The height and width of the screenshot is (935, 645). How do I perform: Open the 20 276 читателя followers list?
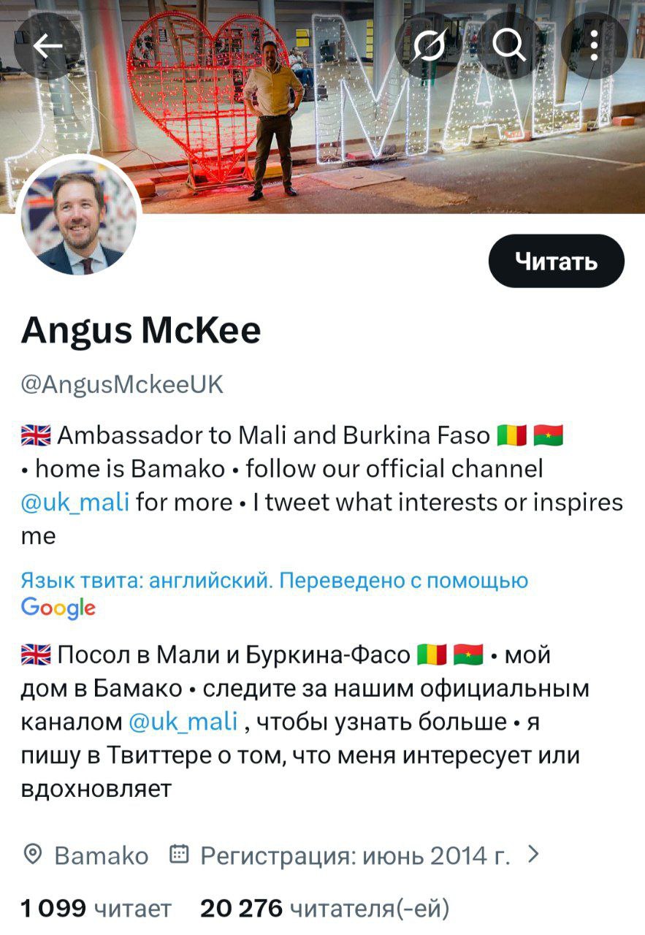pos(325,909)
